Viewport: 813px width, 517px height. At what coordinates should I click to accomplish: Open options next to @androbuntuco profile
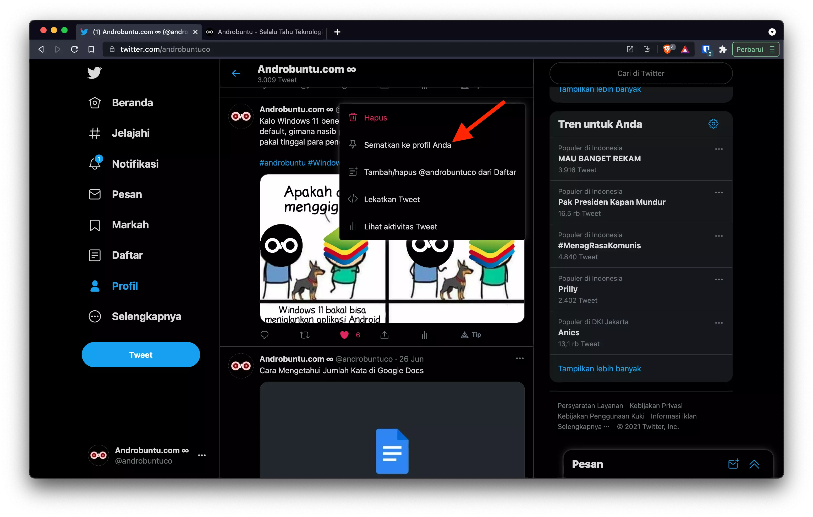[x=202, y=455]
